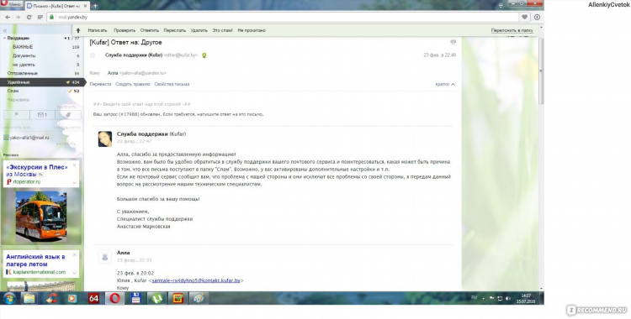Open Windows Explorer from taskbar

(29, 299)
